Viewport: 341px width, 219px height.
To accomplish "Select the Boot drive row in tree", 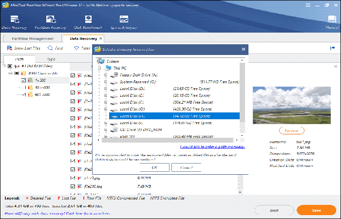I will [x=174, y=136].
